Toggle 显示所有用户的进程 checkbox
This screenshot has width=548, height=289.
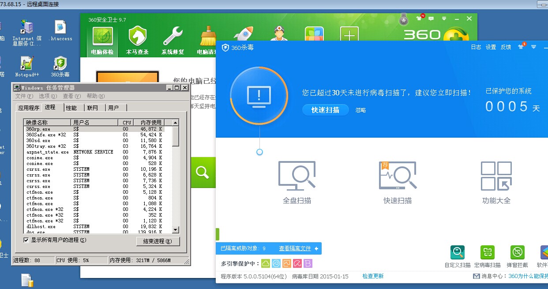click(x=26, y=240)
